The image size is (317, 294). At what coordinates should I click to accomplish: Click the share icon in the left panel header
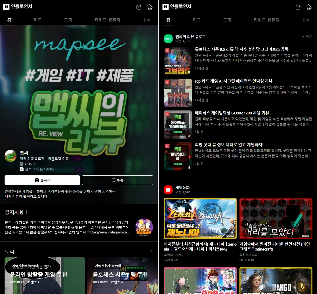tap(139, 7)
